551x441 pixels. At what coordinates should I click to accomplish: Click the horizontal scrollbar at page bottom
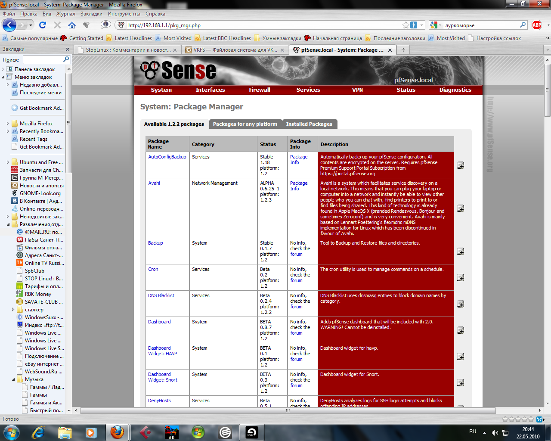click(288, 410)
